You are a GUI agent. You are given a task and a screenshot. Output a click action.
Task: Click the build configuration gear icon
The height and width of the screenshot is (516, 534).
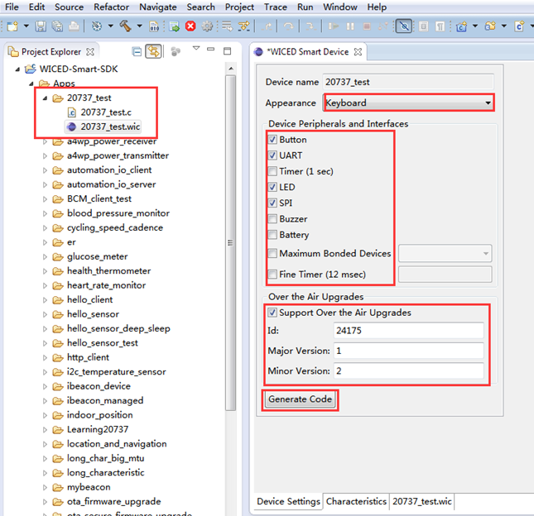click(97, 26)
